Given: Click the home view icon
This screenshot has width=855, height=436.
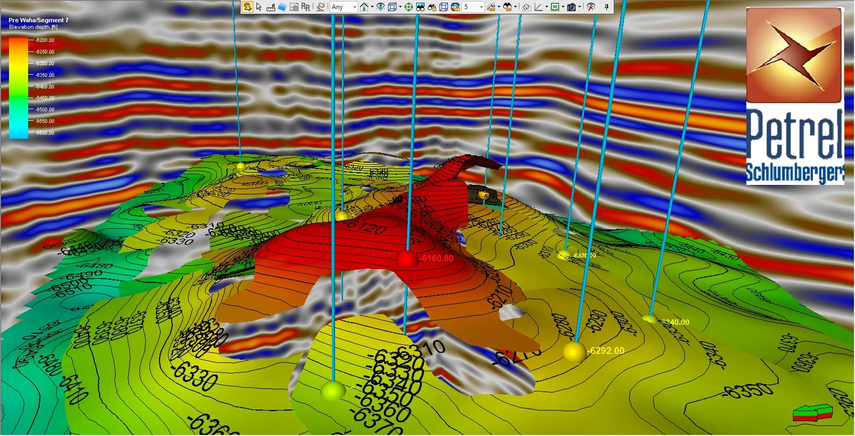Looking at the screenshot, I should pyautogui.click(x=364, y=7).
